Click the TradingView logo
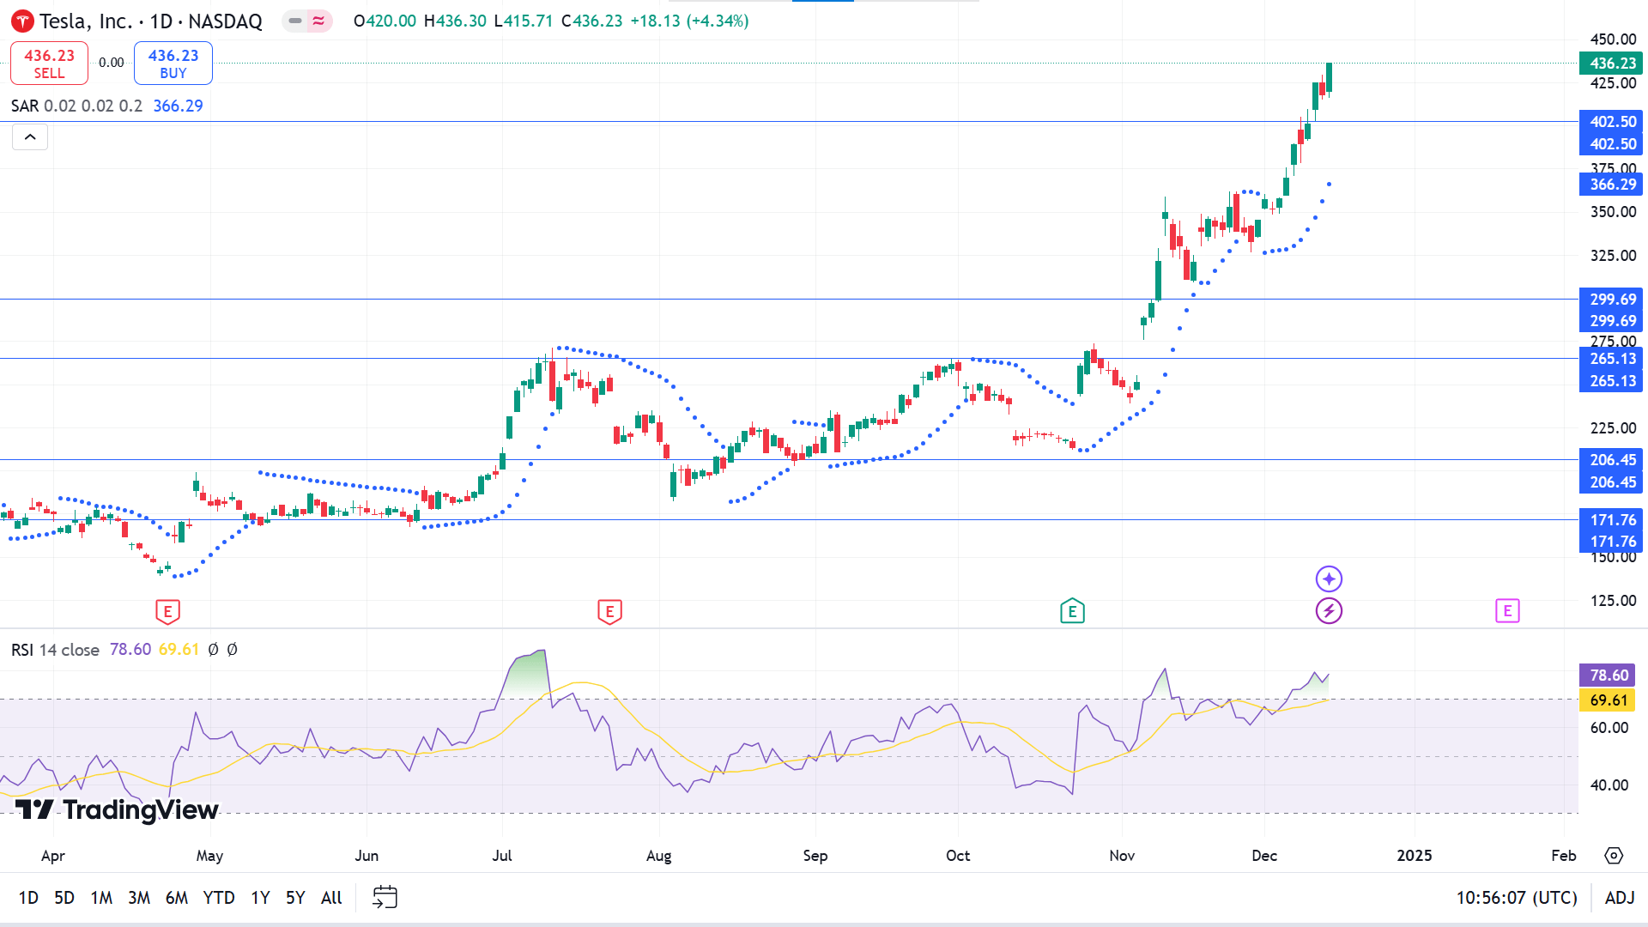 pos(117,810)
